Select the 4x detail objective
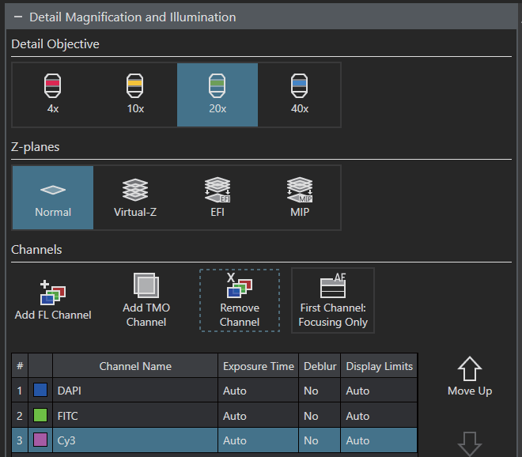Screen dimensions: 522x457 (53, 94)
